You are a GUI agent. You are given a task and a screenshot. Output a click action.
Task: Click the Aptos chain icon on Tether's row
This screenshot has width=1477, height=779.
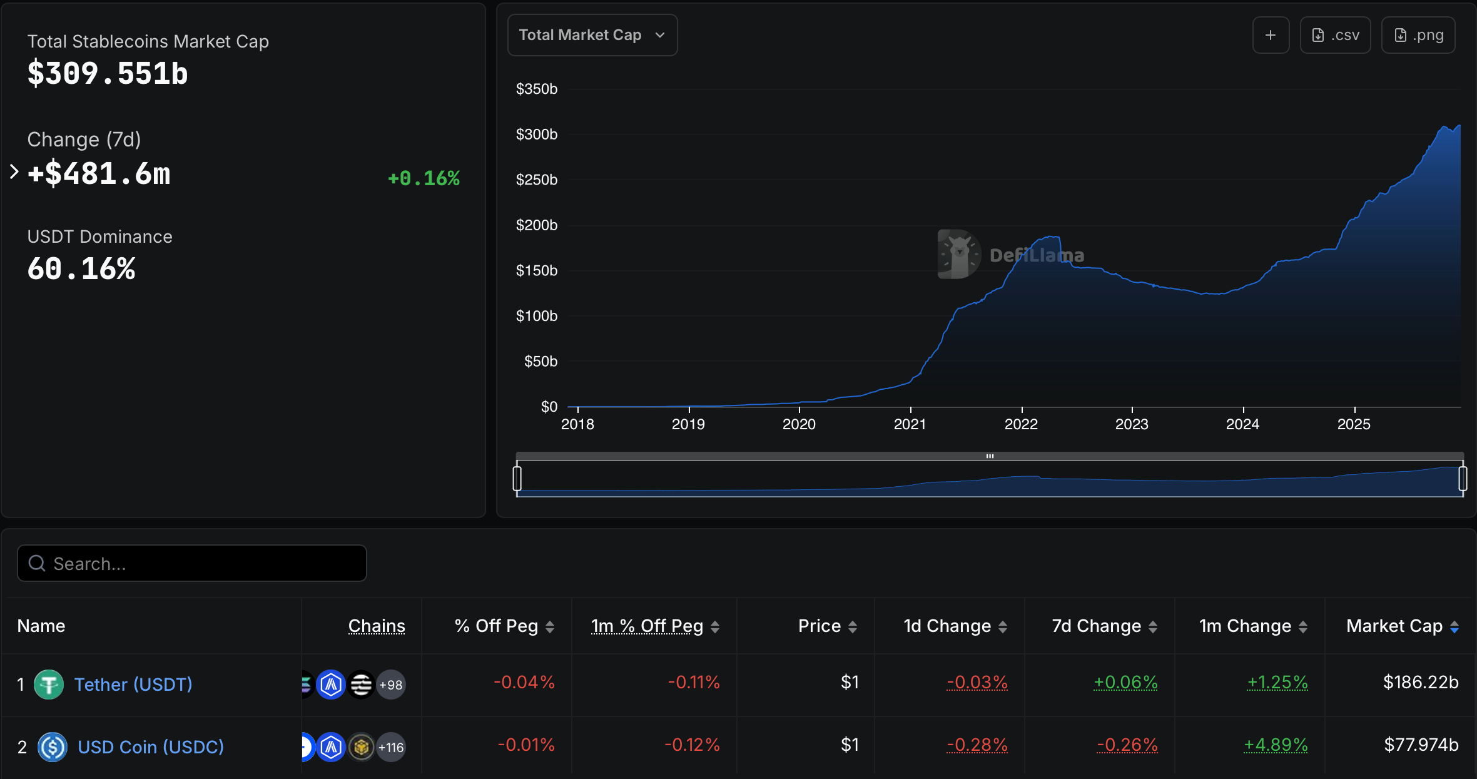(332, 684)
